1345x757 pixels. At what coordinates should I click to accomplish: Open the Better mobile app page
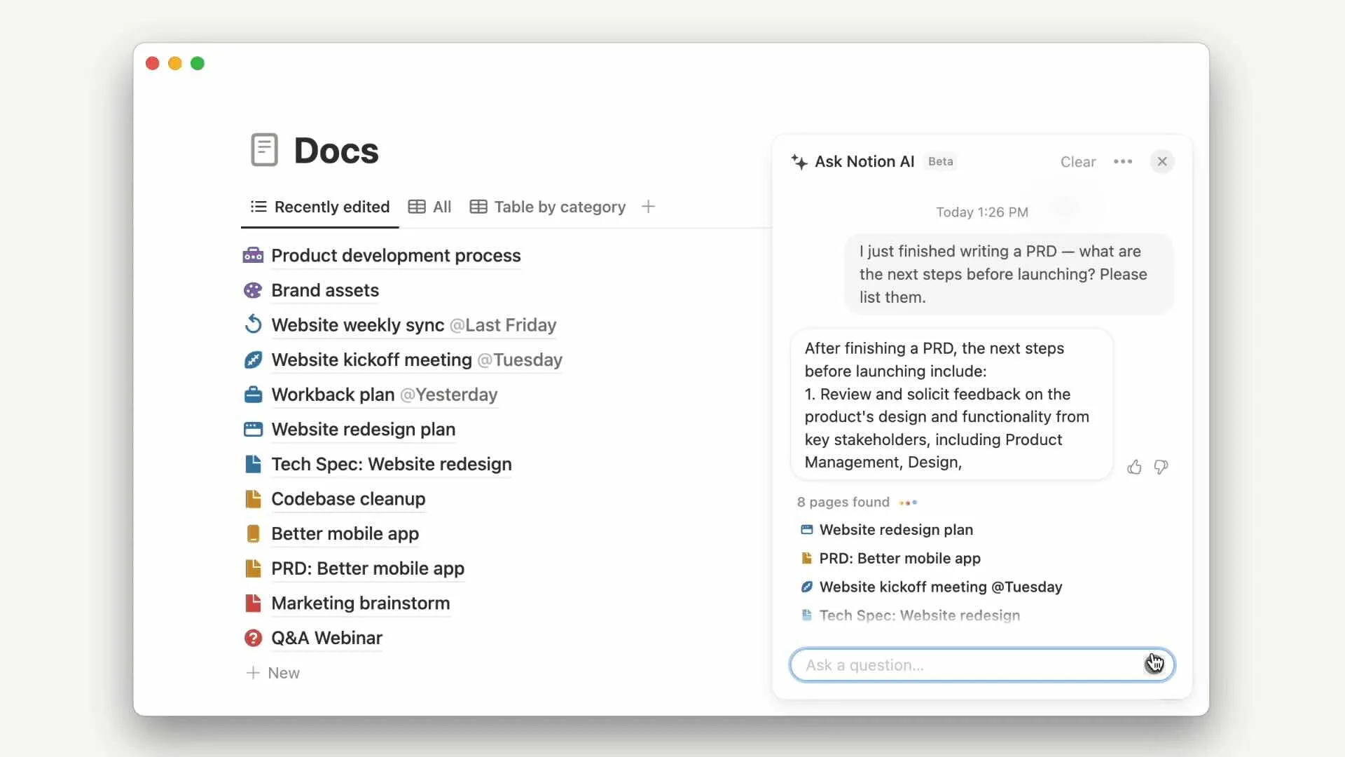tap(345, 533)
